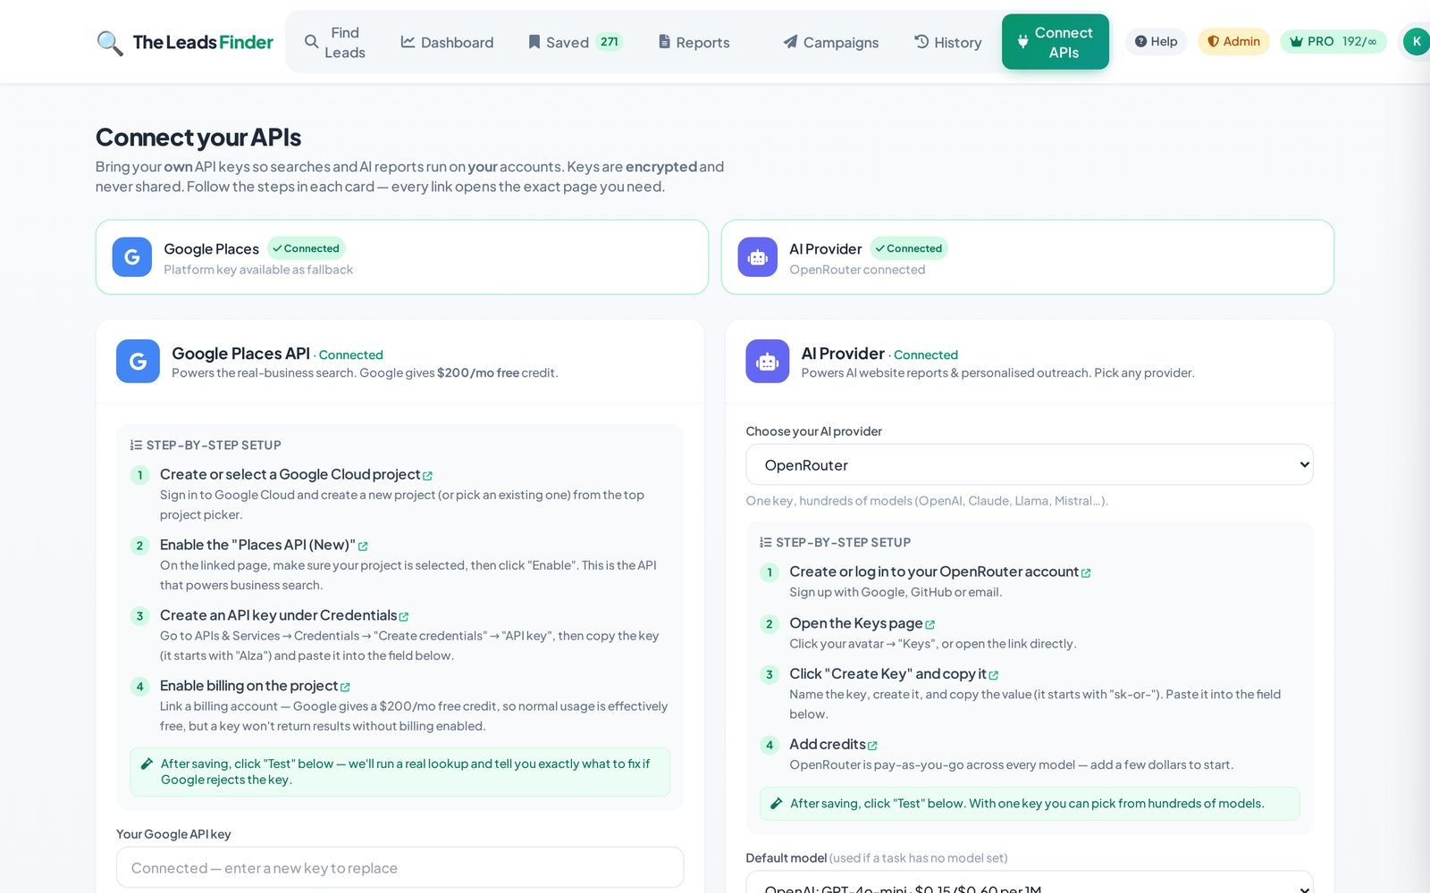This screenshot has height=893, width=1430.
Task: Click the K user avatar
Action: pos(1417,42)
